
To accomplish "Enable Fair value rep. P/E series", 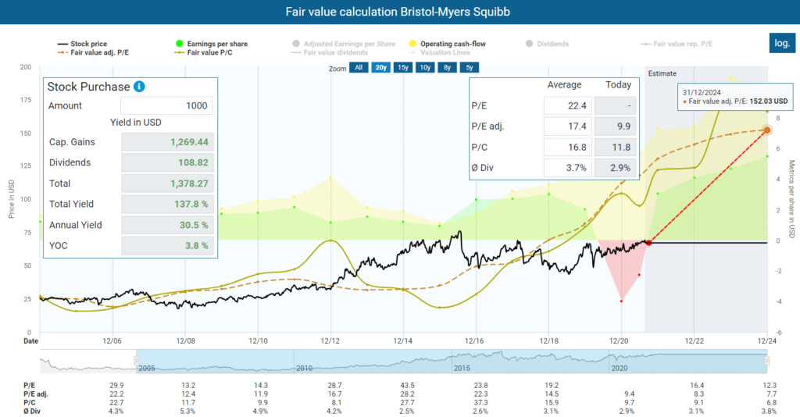I will click(x=677, y=44).
